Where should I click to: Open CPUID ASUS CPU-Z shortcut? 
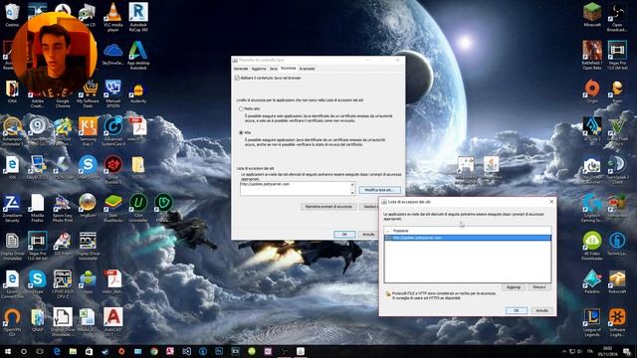(x=63, y=284)
